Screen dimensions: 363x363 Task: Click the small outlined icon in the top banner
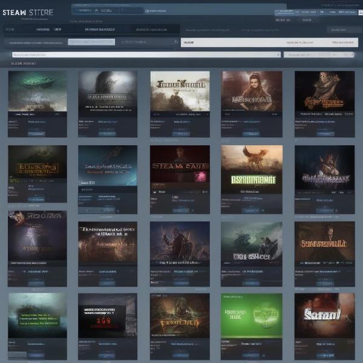(147, 11)
